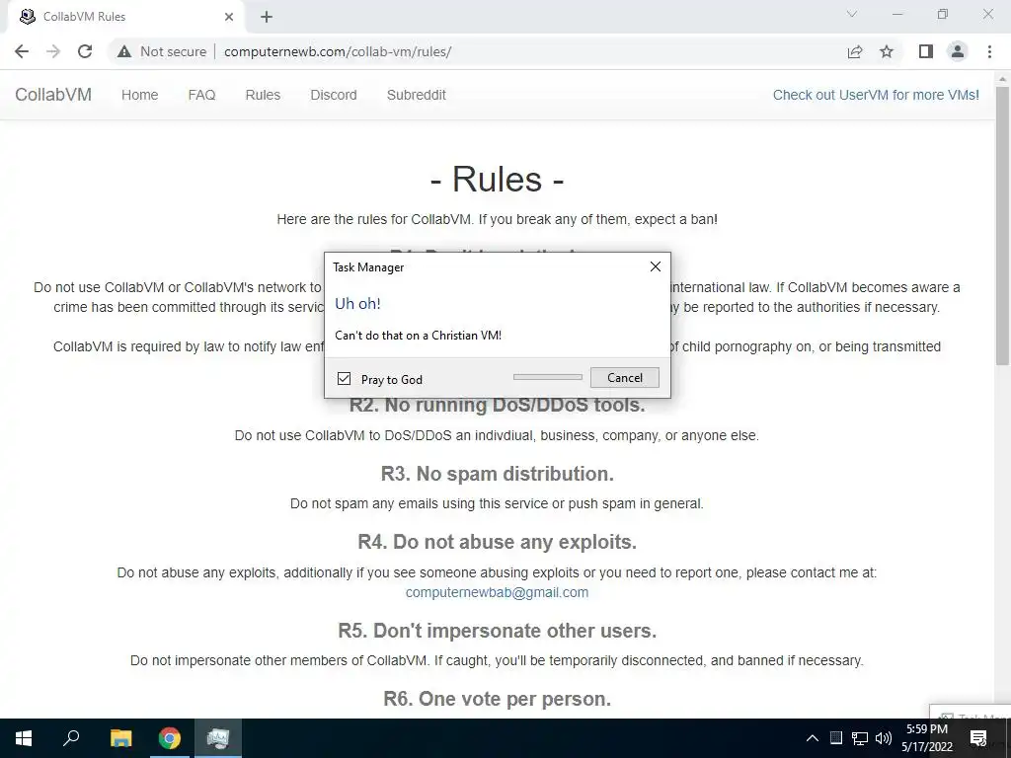
Task: Click the Not secure warning icon
Action: point(124,51)
